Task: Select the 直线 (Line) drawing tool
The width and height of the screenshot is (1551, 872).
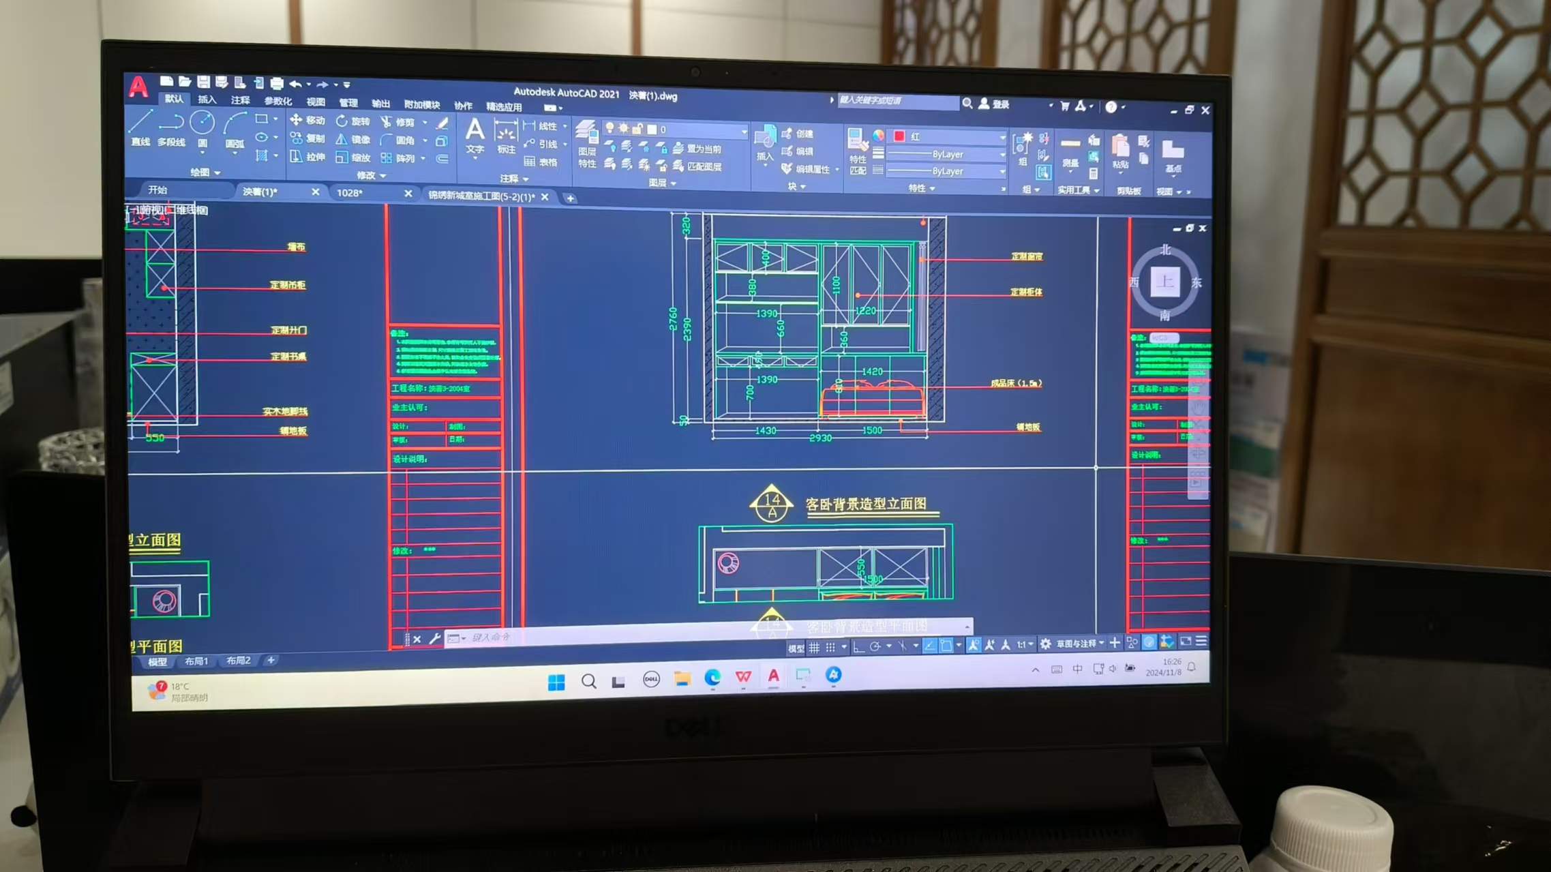Action: tap(140, 127)
